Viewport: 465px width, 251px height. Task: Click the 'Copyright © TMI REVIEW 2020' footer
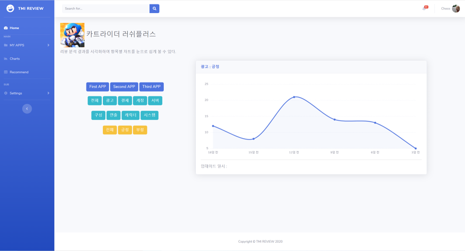tap(260, 242)
